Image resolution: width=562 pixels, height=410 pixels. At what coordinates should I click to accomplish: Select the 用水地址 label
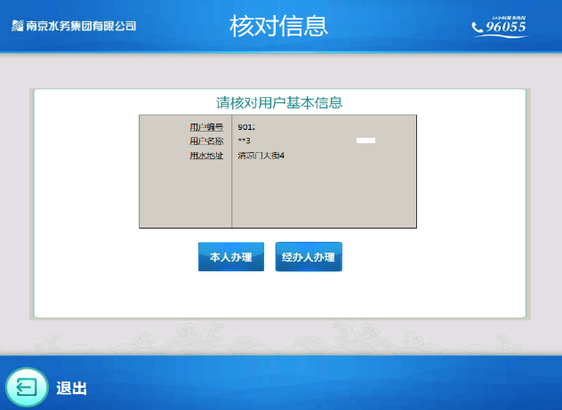pos(205,156)
